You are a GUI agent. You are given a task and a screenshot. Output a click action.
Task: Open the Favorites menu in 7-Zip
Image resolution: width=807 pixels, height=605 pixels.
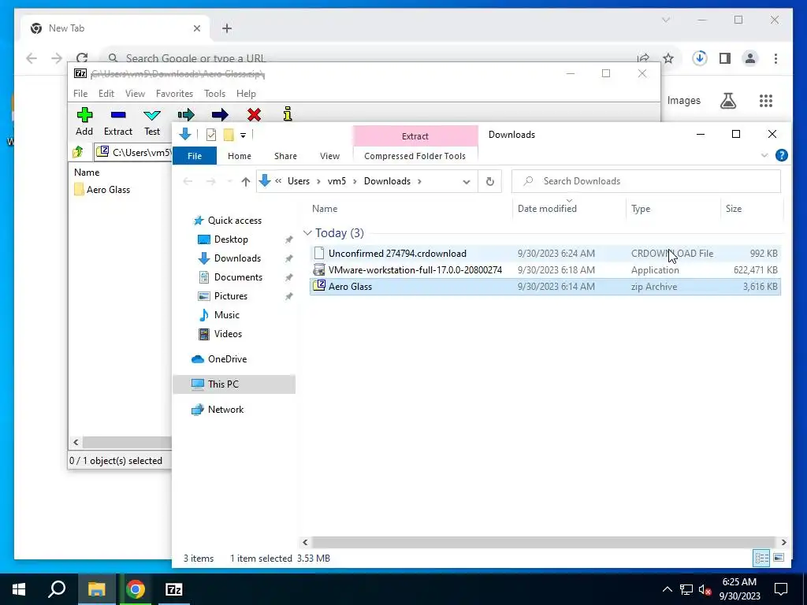point(174,94)
